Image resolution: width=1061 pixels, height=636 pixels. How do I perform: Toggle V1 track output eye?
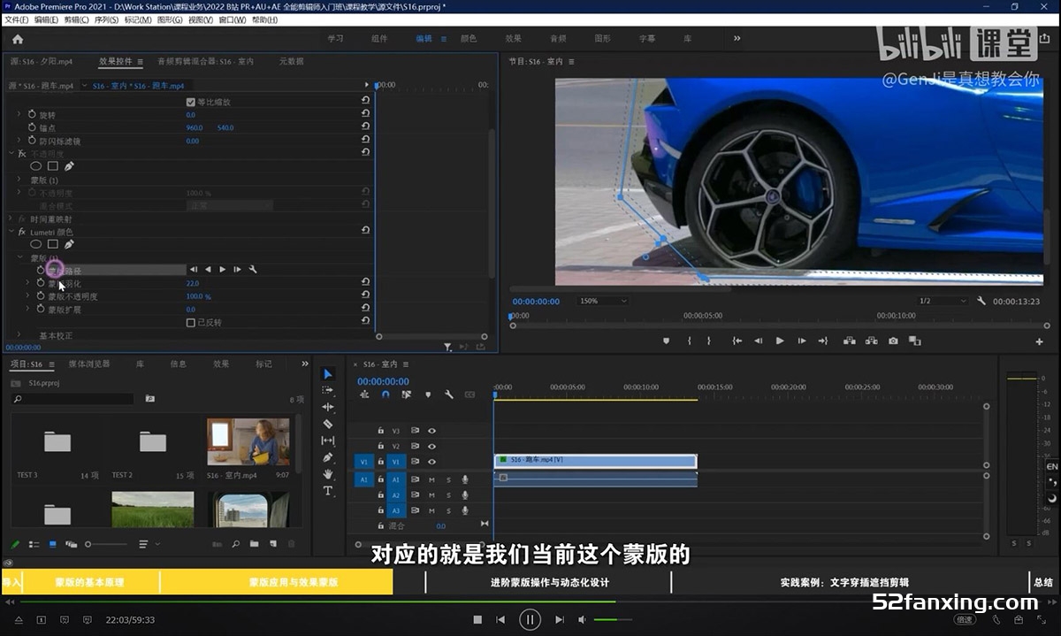click(x=432, y=462)
